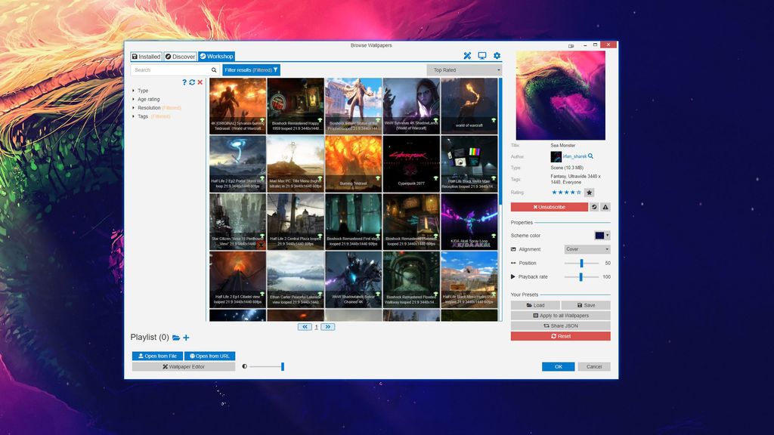Click trophy badge on Cyberpunk 2077 thumbnail
The height and width of the screenshot is (435, 774).
point(436,178)
